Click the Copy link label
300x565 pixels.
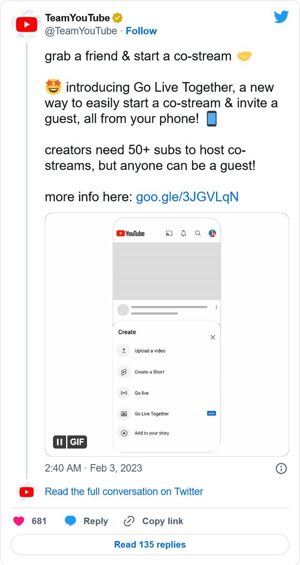tap(163, 521)
